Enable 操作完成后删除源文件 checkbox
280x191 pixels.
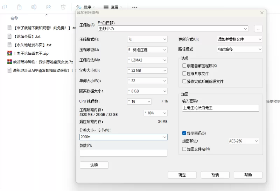click(184, 82)
